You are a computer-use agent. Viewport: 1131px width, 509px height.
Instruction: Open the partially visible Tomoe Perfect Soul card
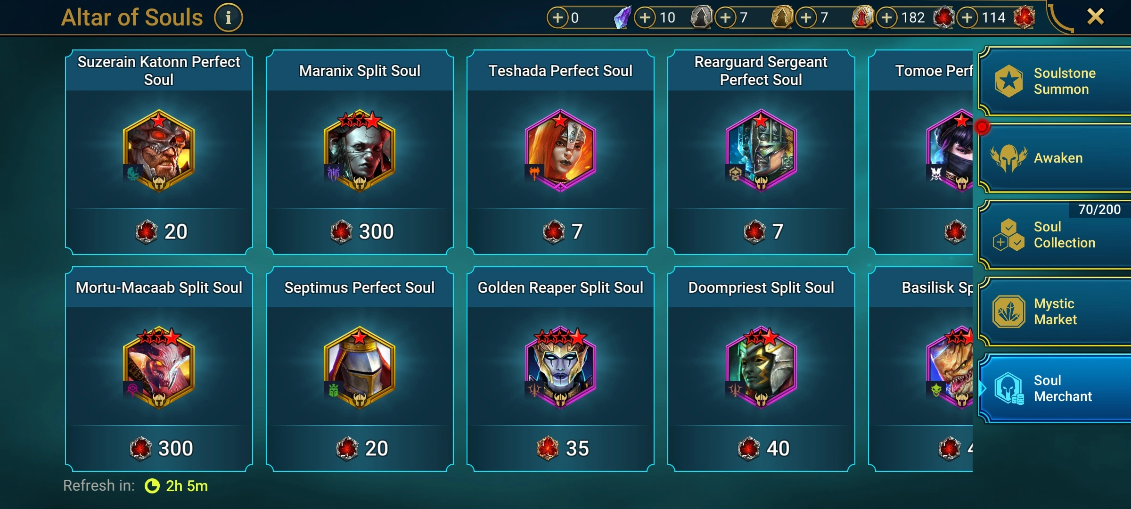click(921, 152)
